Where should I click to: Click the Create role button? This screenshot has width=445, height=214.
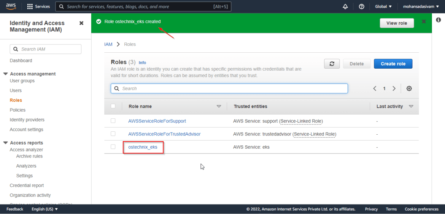pyautogui.click(x=393, y=64)
